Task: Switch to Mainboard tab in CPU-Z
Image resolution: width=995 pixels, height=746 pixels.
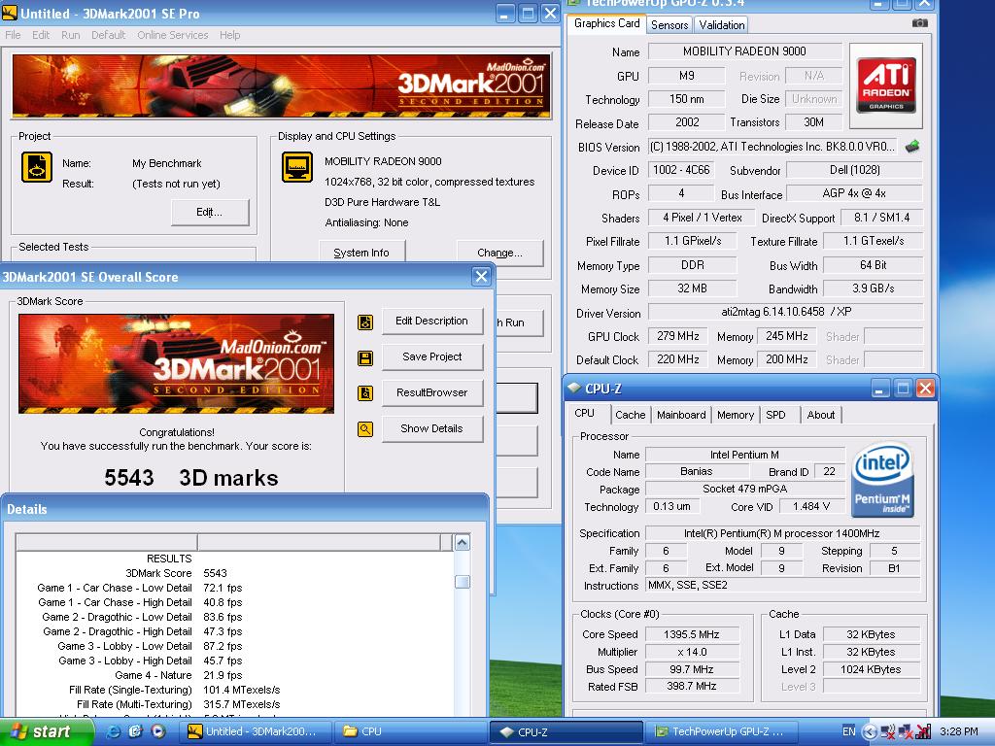Action: 681,415
